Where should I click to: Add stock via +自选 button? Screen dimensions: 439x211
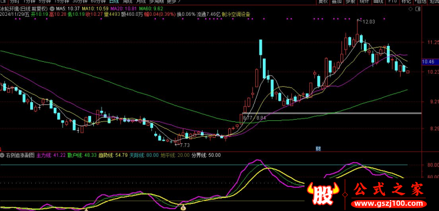pos(420,2)
